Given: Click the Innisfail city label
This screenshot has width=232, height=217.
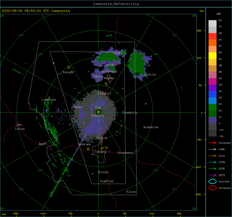Looking at the screenshot, I should (x=104, y=93).
